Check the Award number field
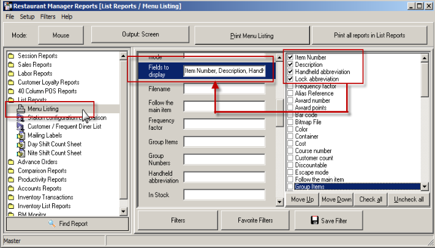The image size is (435, 248). point(290,100)
